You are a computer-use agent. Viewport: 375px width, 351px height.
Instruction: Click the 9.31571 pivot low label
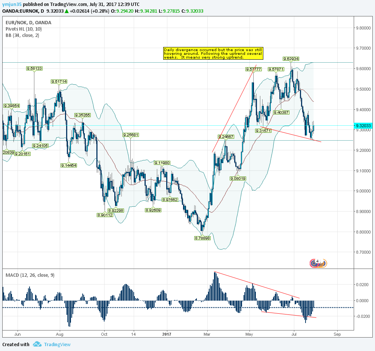pos(263,131)
